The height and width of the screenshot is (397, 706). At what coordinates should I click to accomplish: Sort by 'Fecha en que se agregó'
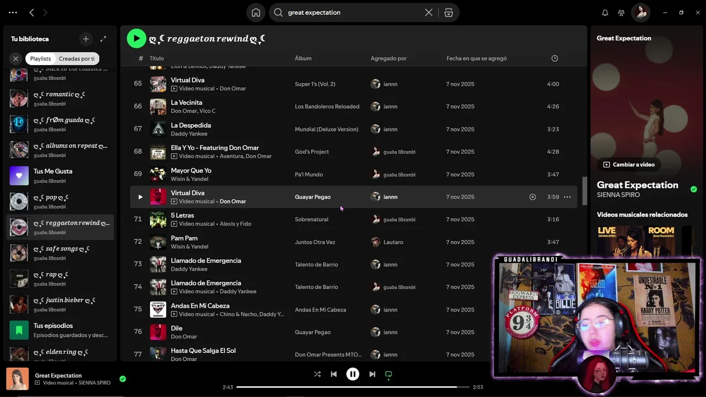tap(477, 58)
